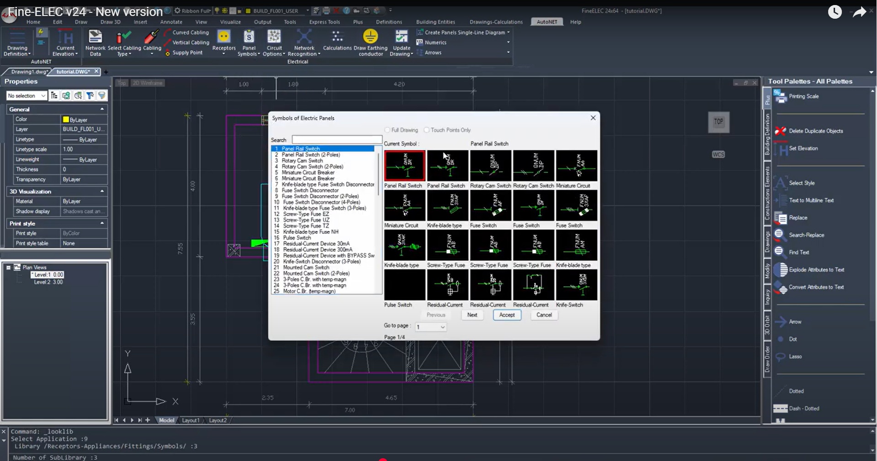Screen dimensions: 877x461
Task: Select Level 2 3.00 in Plan Views
Action: [48, 282]
